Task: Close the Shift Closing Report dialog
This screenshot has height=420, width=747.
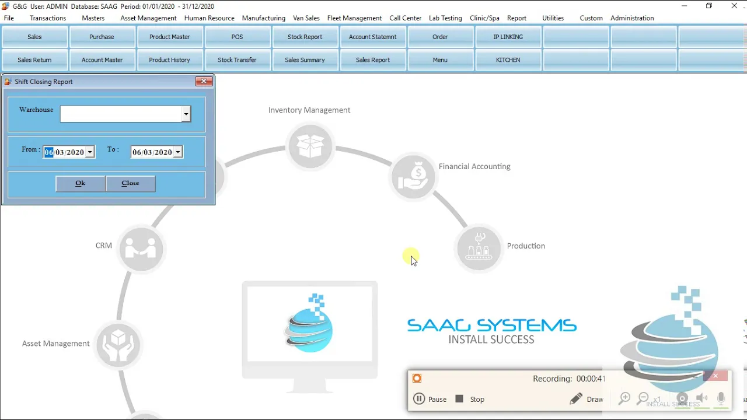Action: 204,82
